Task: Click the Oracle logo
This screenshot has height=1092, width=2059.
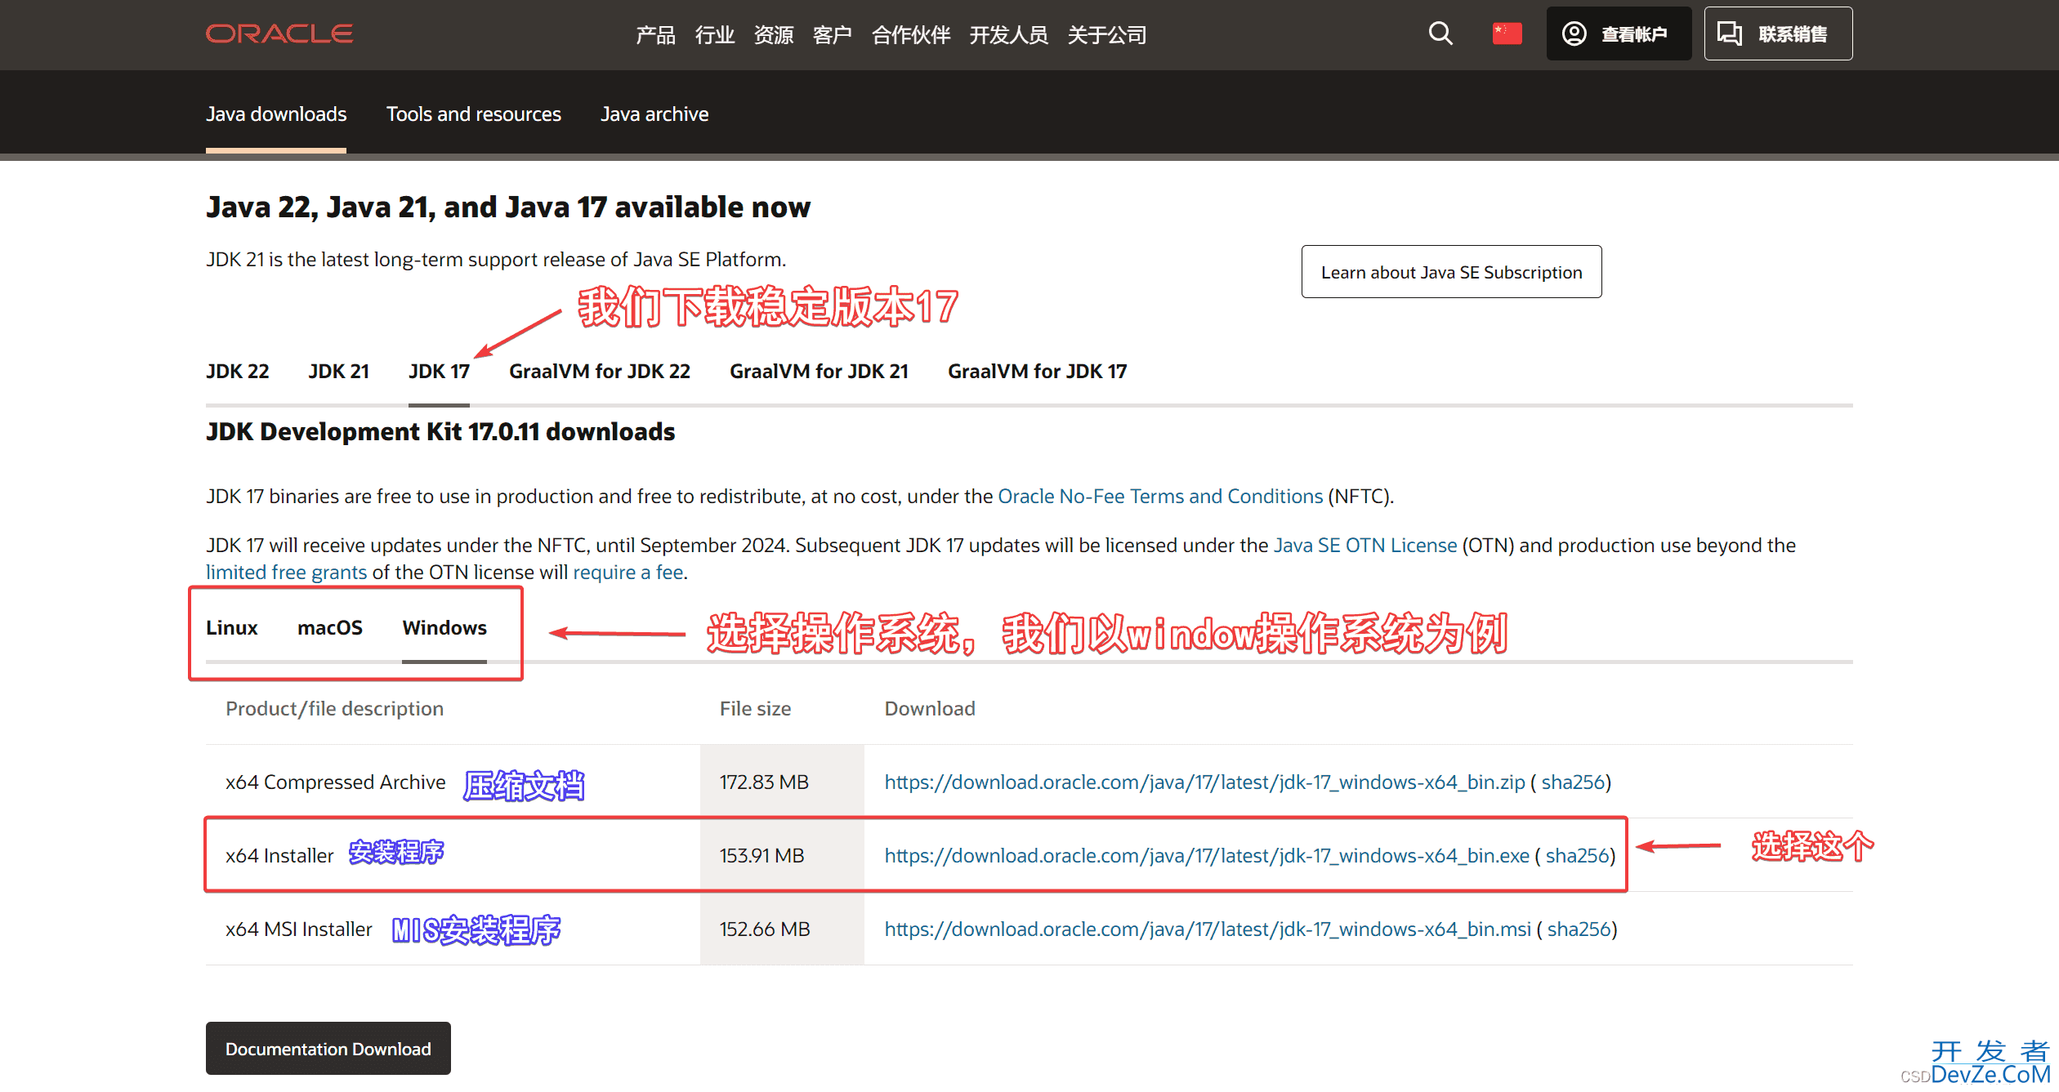Action: coord(279,33)
